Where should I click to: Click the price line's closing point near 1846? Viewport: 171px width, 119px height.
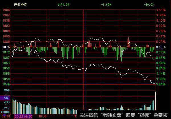(155, 84)
